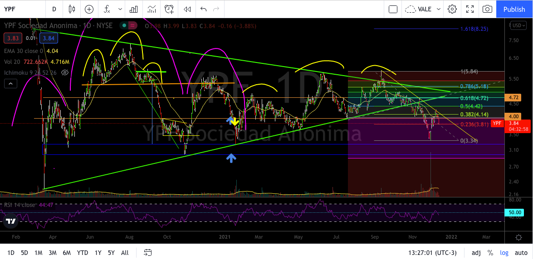This screenshot has width=533, height=259.
Task: Click the compare or add symbol plus icon
Action: pos(89,9)
